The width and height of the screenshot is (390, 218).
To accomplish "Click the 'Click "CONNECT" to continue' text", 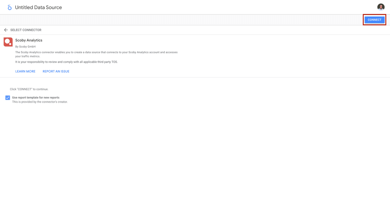I will 29,89.
